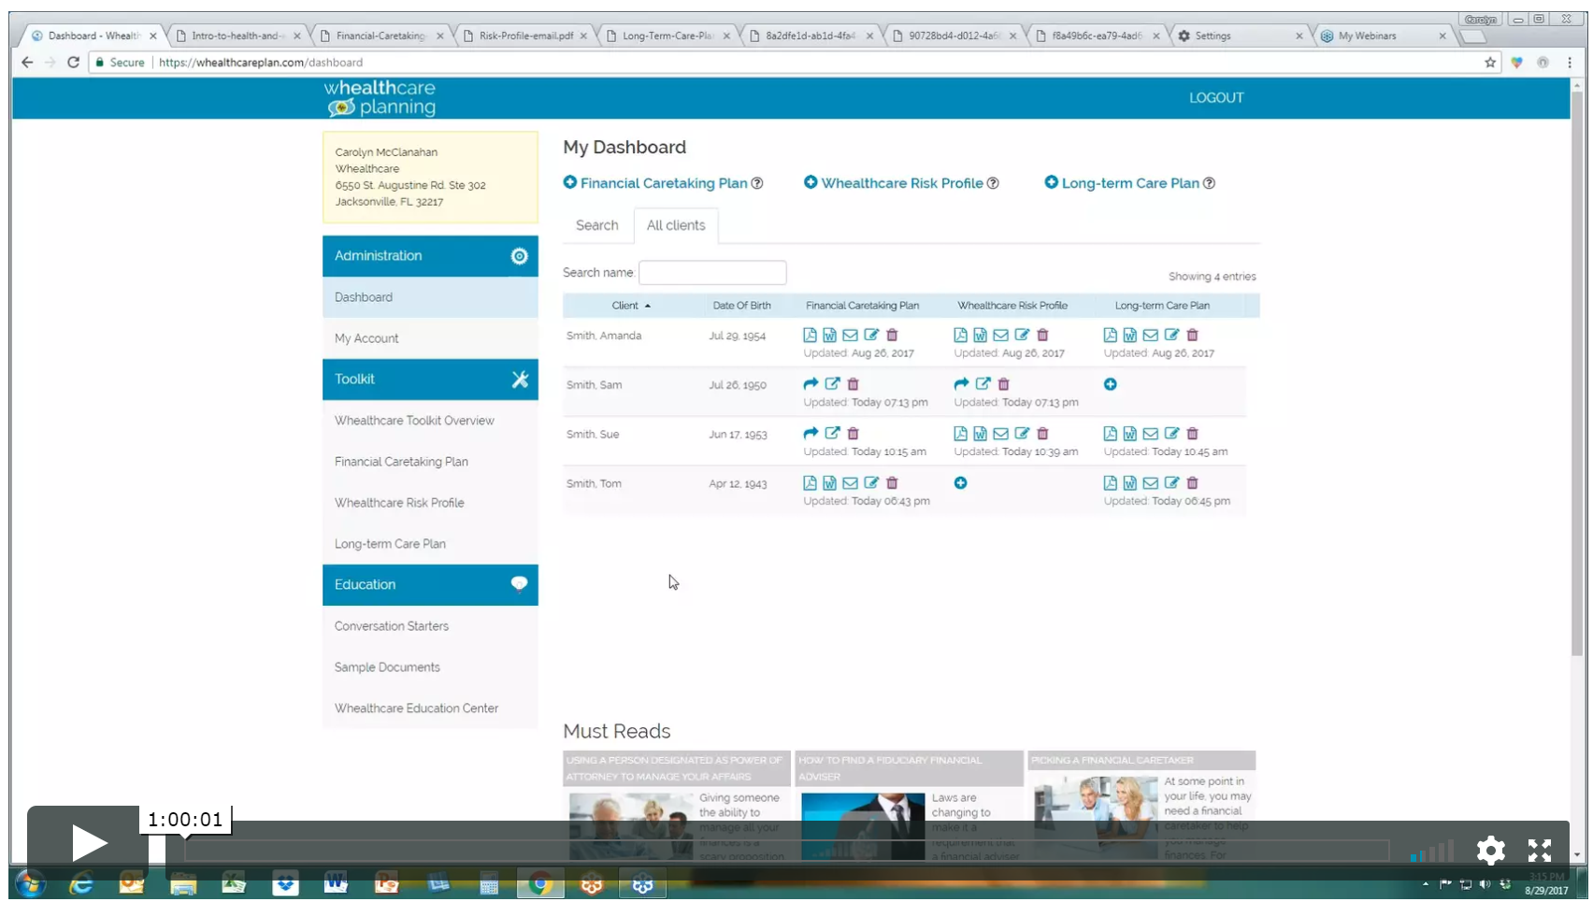The width and height of the screenshot is (1593, 916).
Task: Open Word export of Amanda's Whealthcare Risk Profile
Action: 980,336
